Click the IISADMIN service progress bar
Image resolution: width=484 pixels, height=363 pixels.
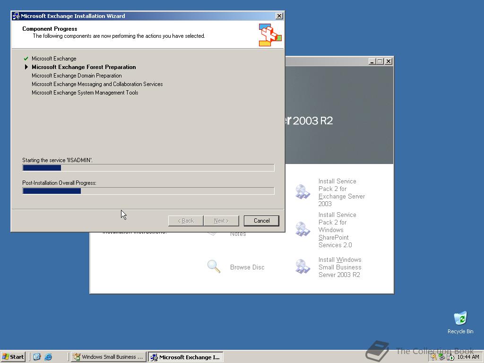coord(148,168)
